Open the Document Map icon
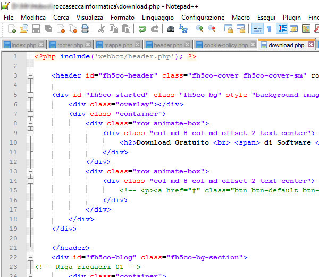The height and width of the screenshot is (277, 319). pos(306,29)
